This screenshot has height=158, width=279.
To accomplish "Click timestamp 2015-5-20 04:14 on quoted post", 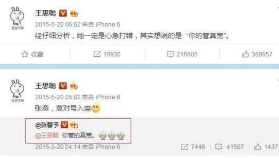I will point(58,147).
